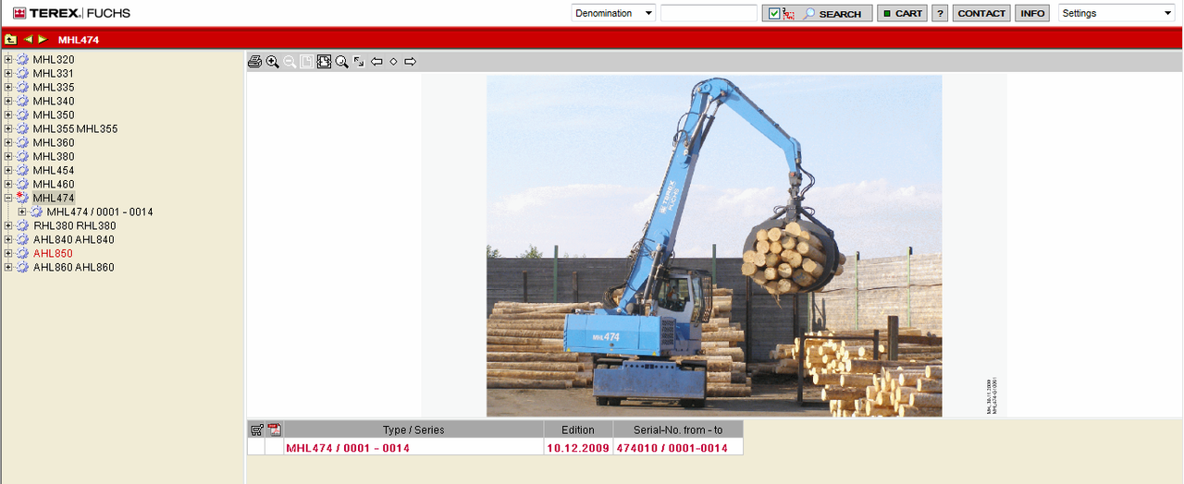This screenshot has height=484, width=1184.
Task: Zoom in with the plus magnifier icon
Action: coord(272,62)
